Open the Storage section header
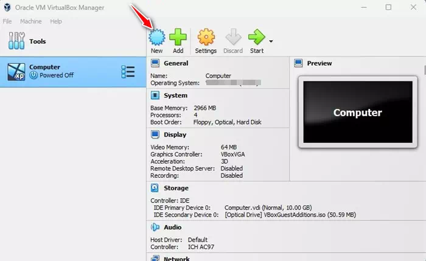The height and width of the screenshot is (261, 426). (x=176, y=188)
